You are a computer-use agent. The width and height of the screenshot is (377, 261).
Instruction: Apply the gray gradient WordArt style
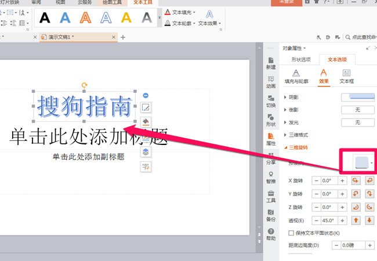pos(147,18)
